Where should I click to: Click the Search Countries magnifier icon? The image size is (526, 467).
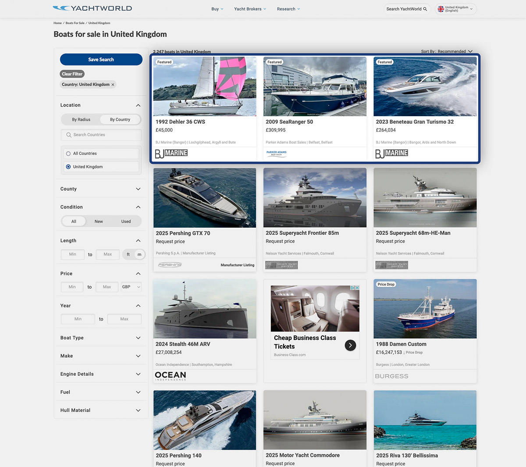click(x=69, y=135)
